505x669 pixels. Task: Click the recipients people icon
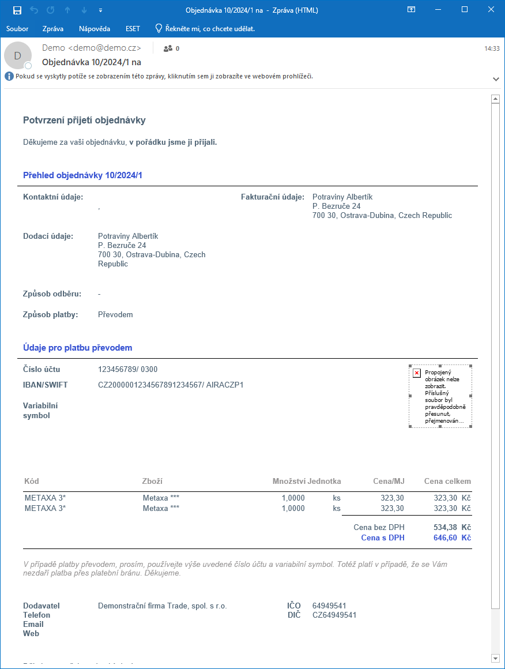coord(168,48)
